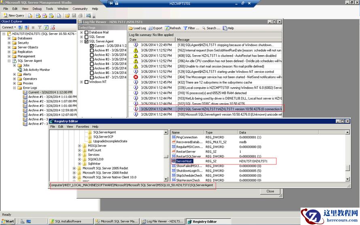The height and width of the screenshot is (225, 360).
Task: Open the Filter funnel in Log File Viewer
Action: click(x=185, y=28)
